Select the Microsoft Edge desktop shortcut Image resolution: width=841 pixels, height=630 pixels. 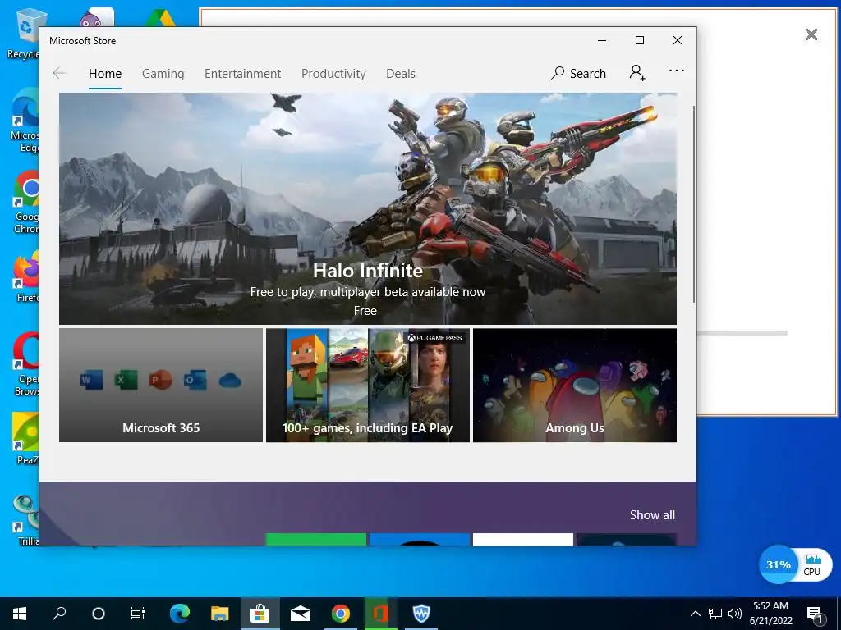point(25,121)
